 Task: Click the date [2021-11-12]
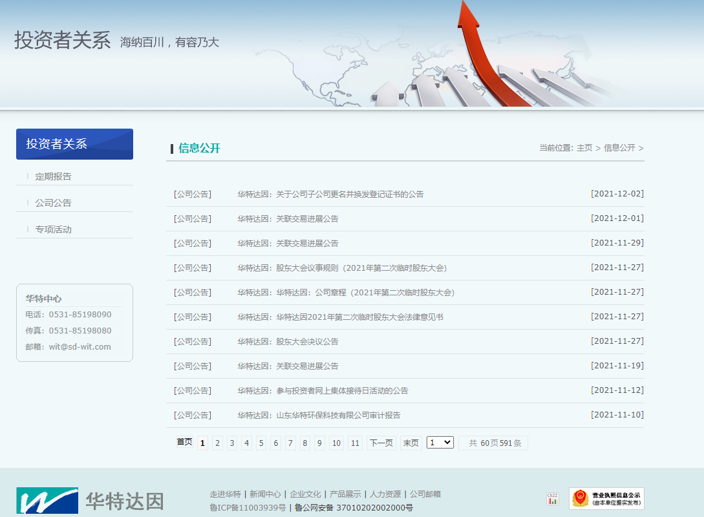pos(617,390)
